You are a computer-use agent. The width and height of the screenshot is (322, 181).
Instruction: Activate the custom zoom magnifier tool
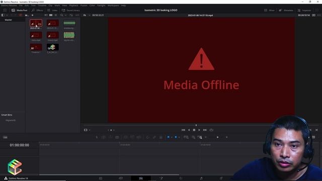200,137
